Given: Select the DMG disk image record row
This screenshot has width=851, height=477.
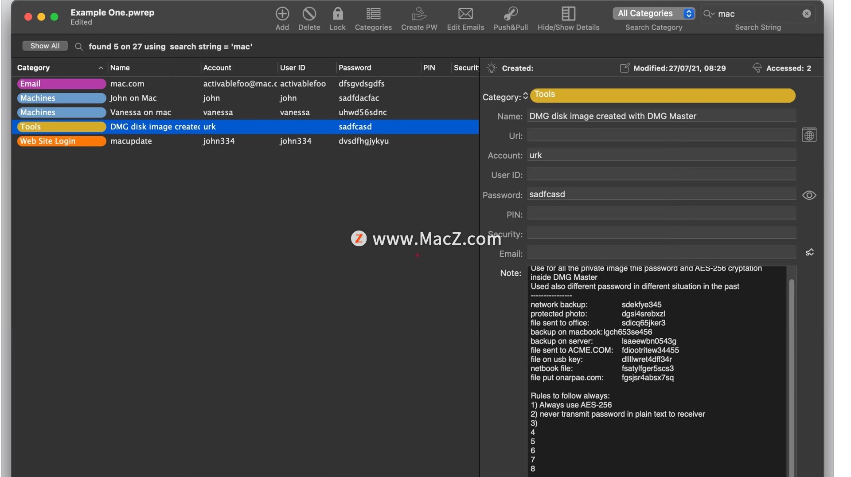Looking at the screenshot, I should point(245,127).
